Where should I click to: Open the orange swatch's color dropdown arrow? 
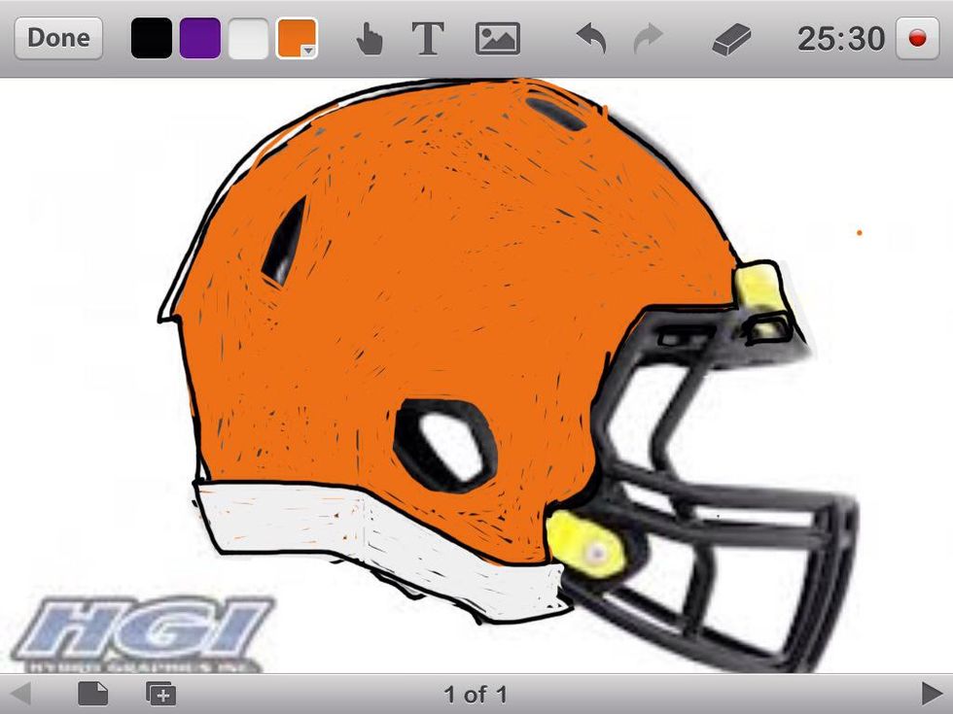coord(307,51)
